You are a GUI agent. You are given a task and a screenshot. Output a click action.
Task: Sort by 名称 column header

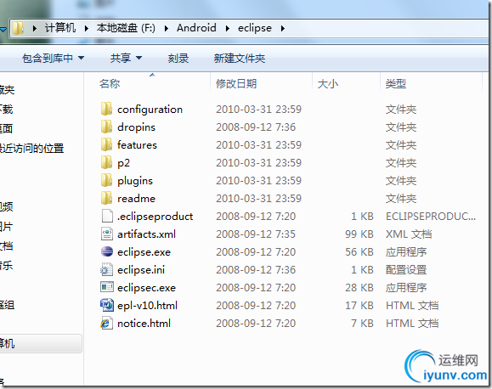coord(110,84)
